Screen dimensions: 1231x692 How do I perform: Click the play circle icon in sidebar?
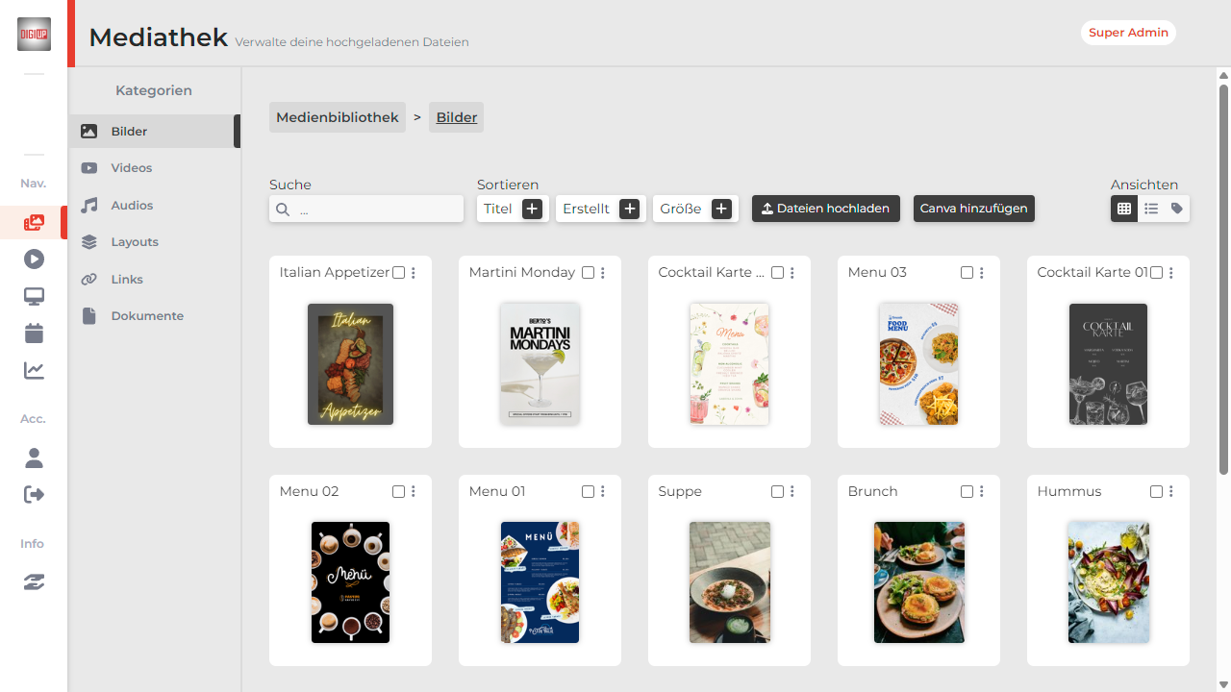click(34, 259)
